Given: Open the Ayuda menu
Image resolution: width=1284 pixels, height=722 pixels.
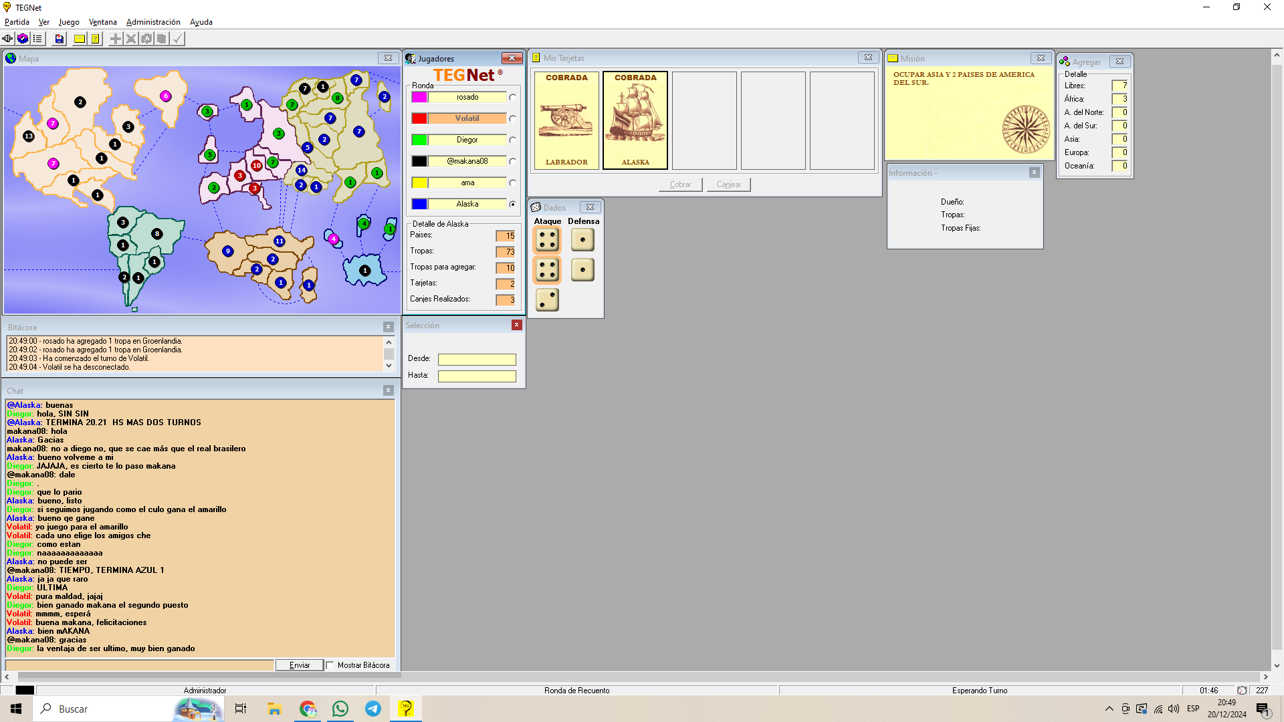Looking at the screenshot, I should (201, 22).
